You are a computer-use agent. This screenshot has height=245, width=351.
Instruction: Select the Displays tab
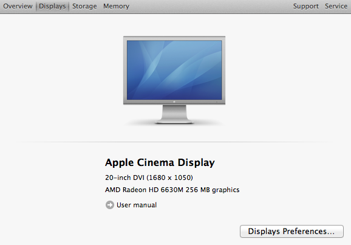52,6
